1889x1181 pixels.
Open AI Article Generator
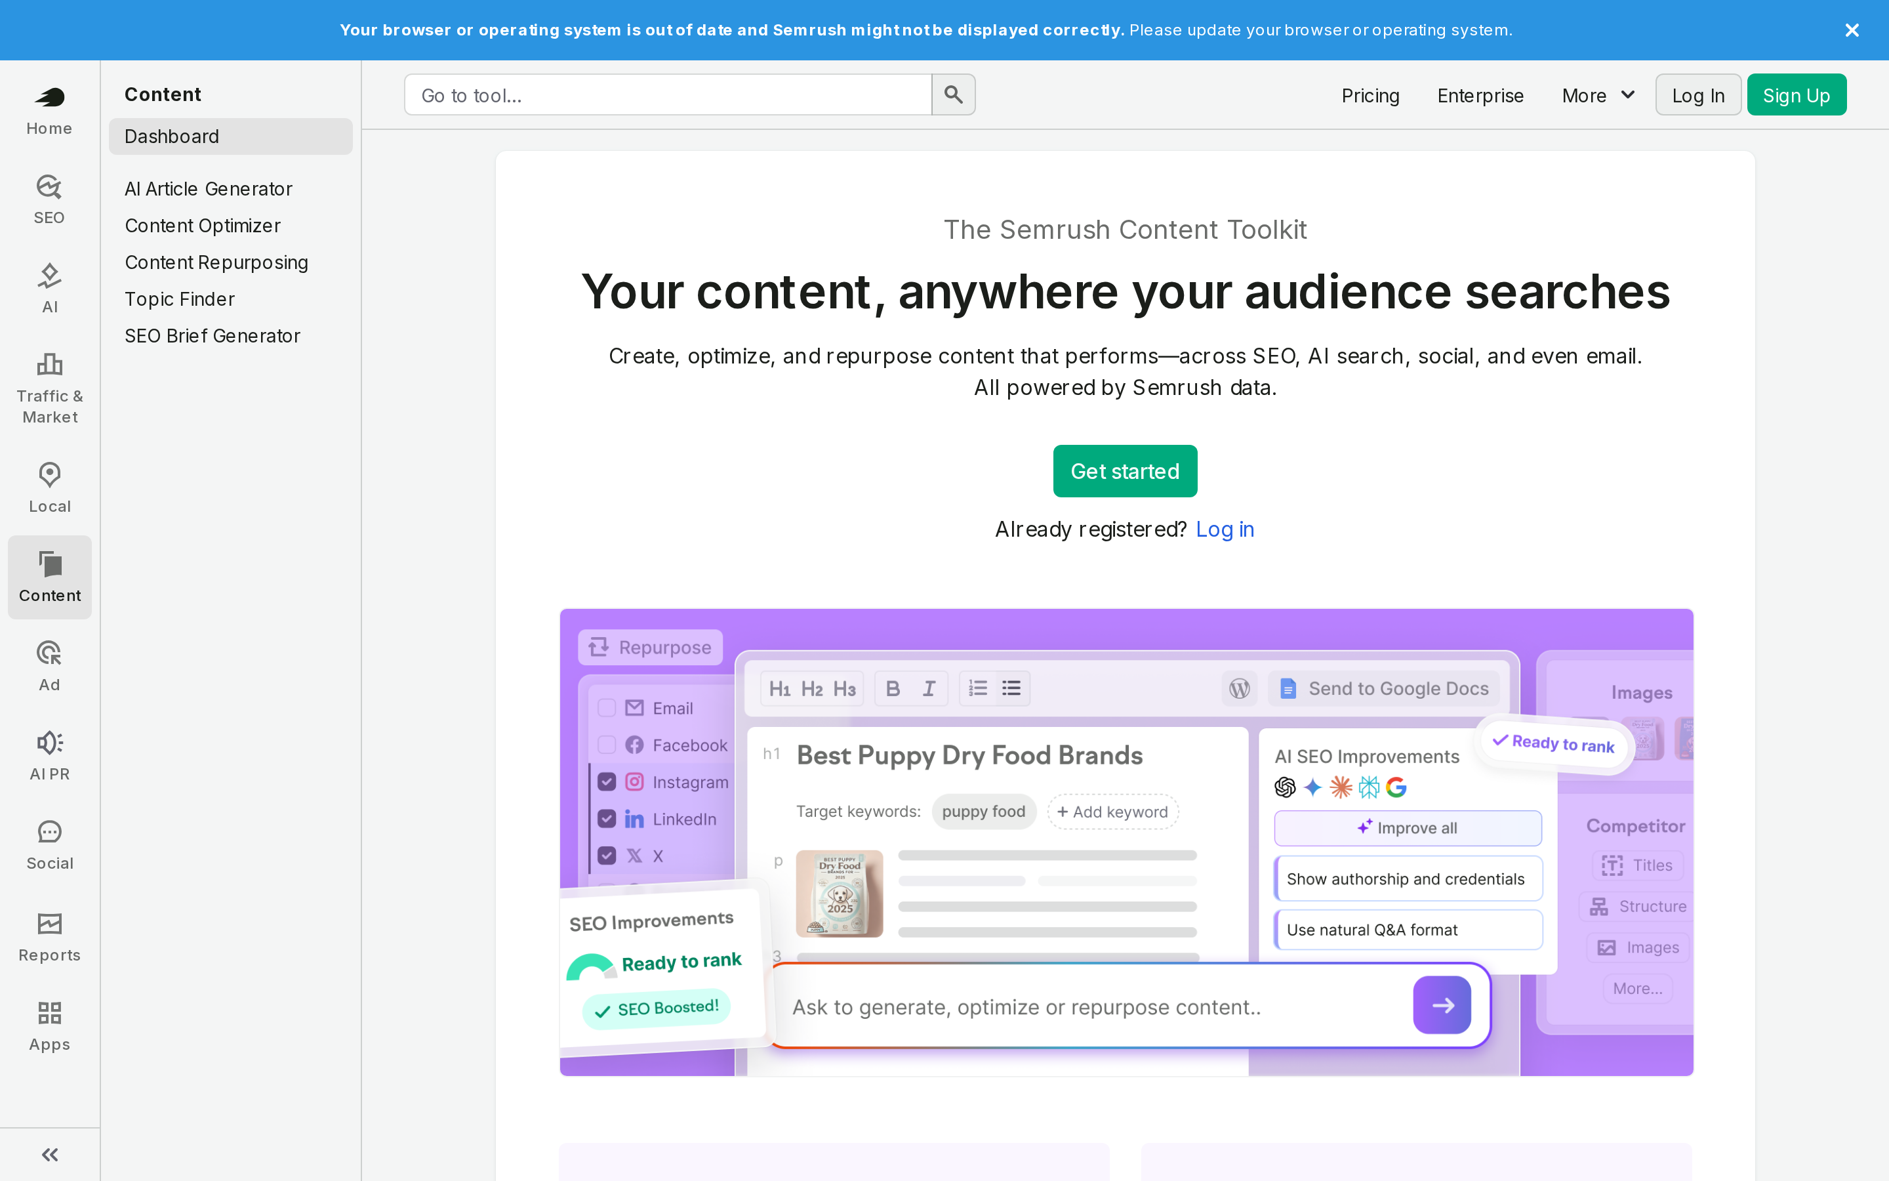click(208, 189)
